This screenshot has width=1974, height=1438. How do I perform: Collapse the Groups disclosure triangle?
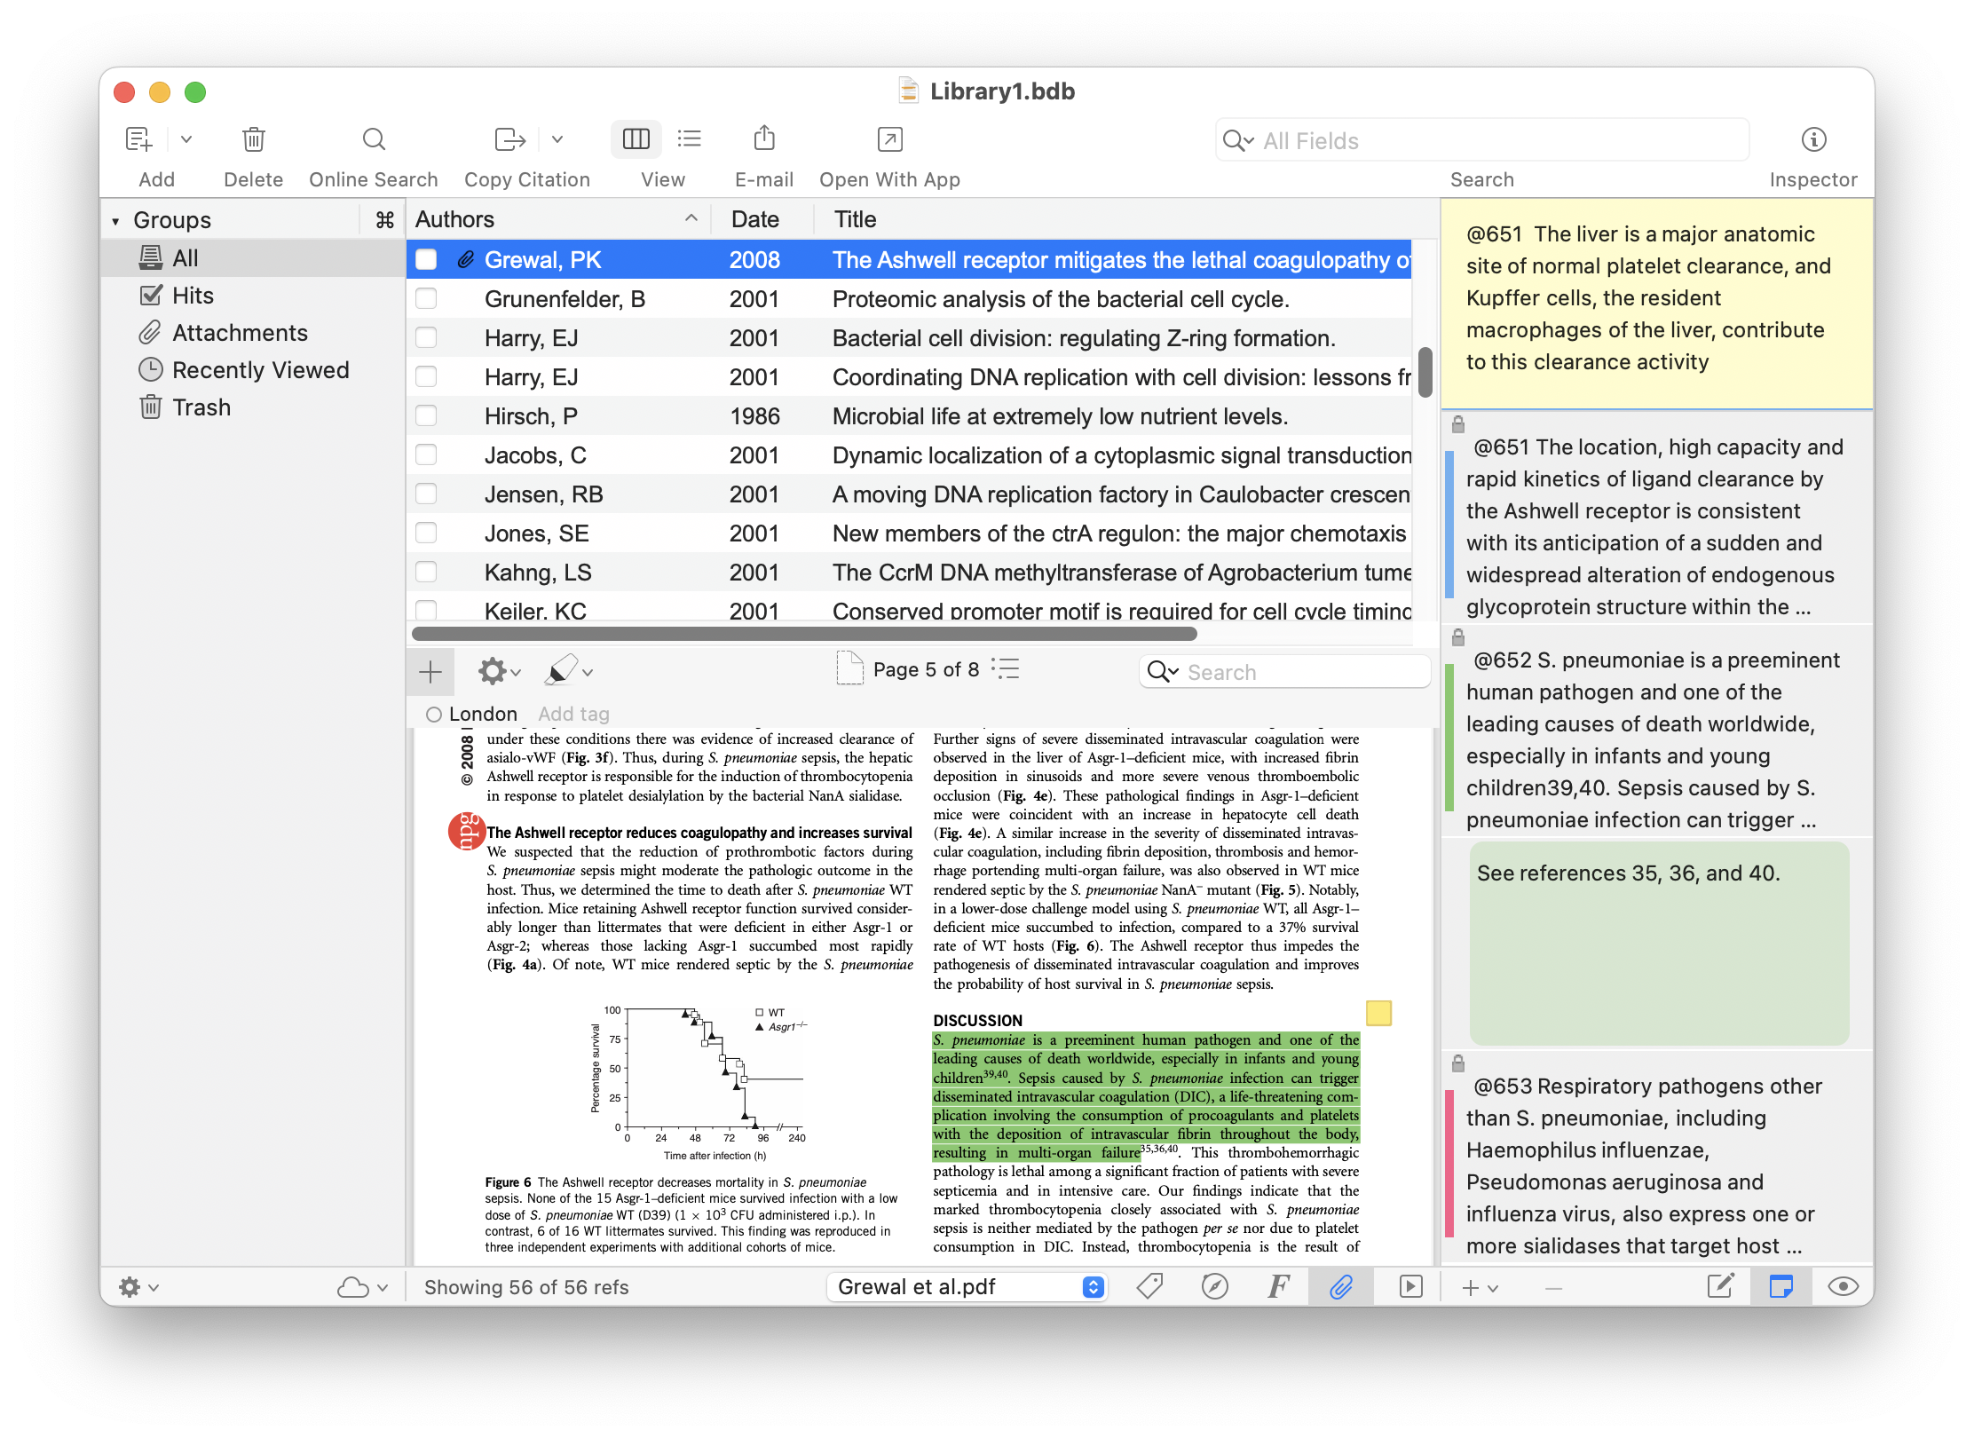[115, 221]
